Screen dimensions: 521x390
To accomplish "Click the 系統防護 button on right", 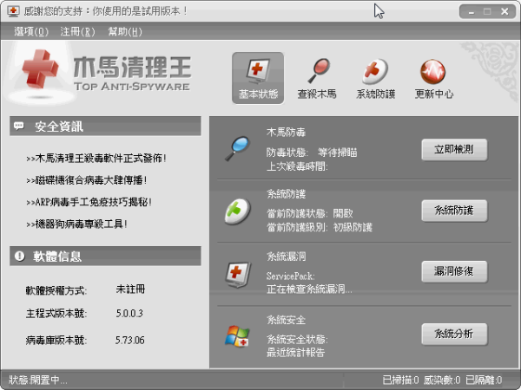I will coord(454,211).
